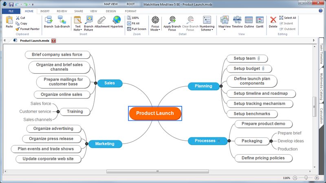Image resolution: width=326 pixels, height=183 pixels.
Task: Switch to the VIEW ribbon tab
Action: (x=93, y=11)
